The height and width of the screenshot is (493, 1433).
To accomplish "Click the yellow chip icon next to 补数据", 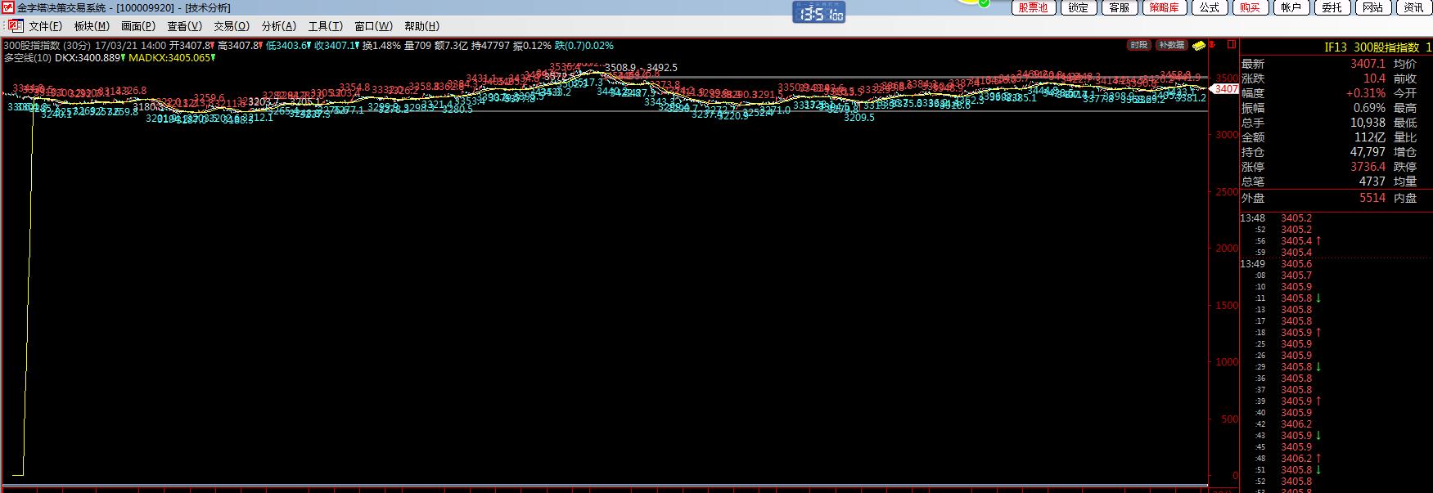I will coord(1199,45).
